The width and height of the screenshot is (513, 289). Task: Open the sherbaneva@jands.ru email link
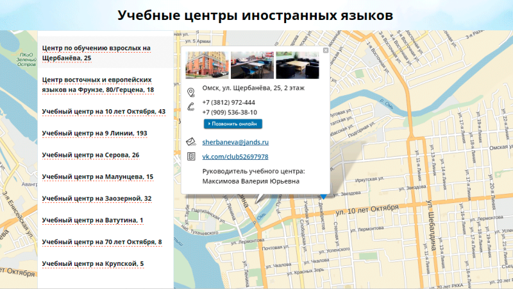click(x=235, y=142)
